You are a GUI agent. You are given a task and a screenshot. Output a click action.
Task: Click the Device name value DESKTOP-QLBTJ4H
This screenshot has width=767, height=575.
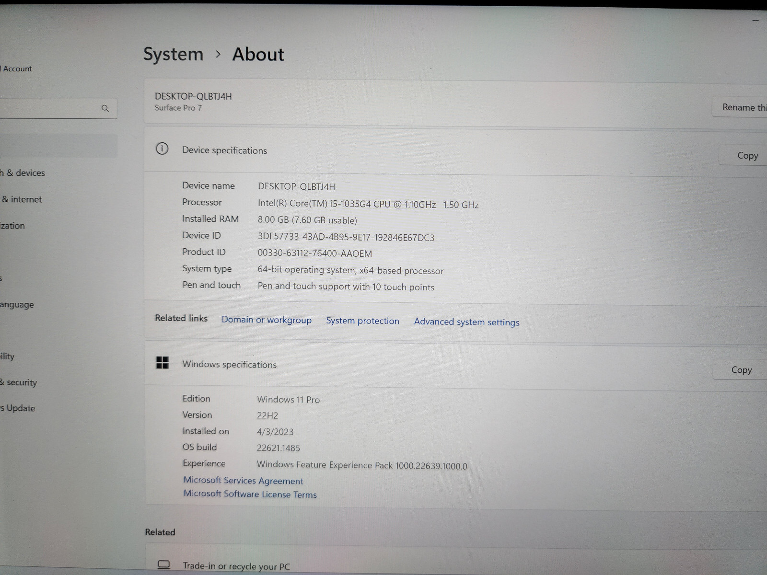click(x=296, y=187)
